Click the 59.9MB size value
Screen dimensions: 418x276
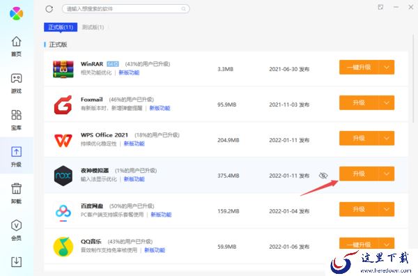(x=227, y=247)
